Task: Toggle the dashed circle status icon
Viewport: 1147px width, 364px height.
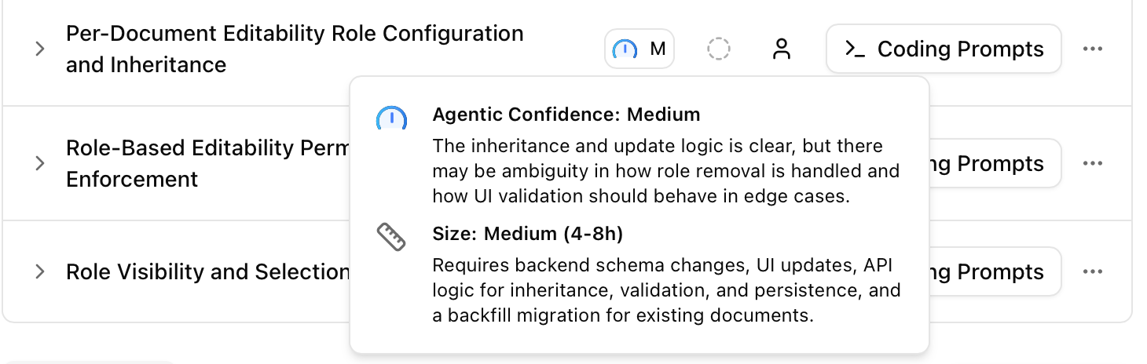Action: tap(718, 49)
